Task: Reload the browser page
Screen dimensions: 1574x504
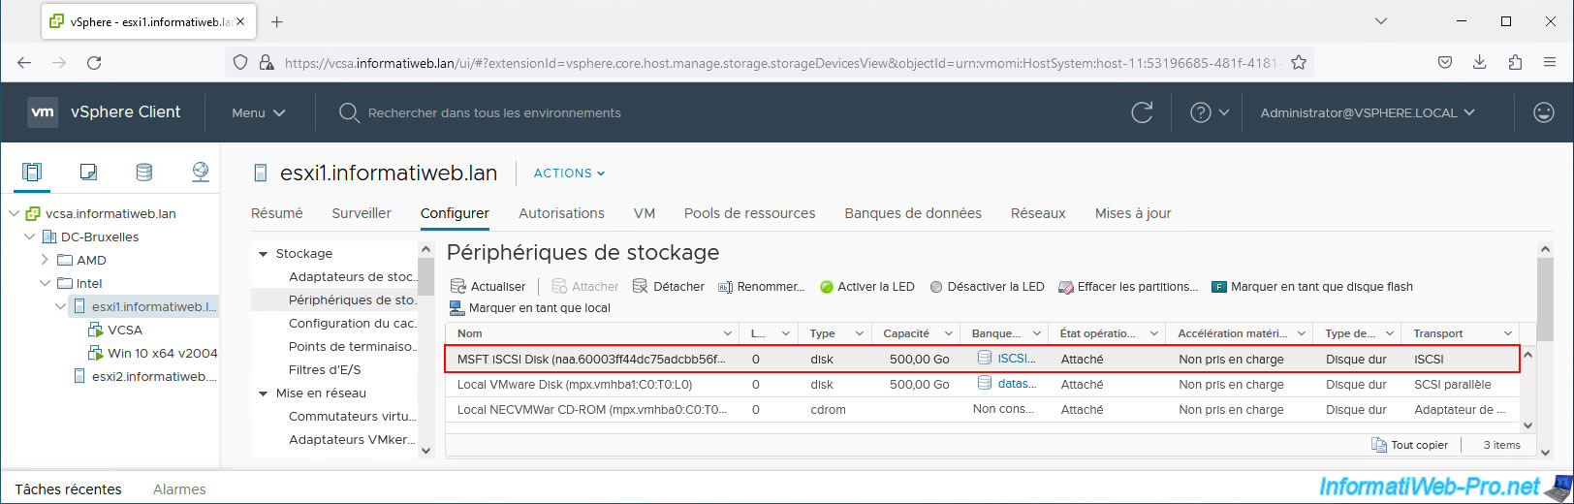Action: [x=94, y=63]
